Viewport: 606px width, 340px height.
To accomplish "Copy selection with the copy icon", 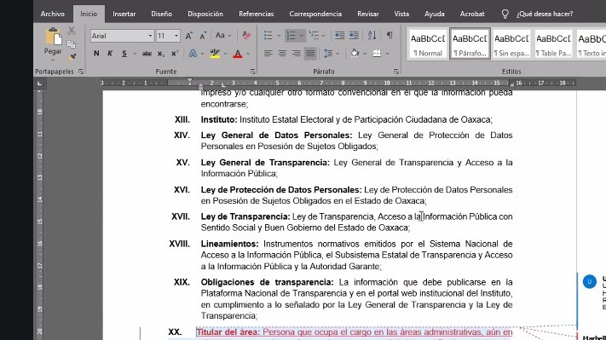I will point(71,44).
